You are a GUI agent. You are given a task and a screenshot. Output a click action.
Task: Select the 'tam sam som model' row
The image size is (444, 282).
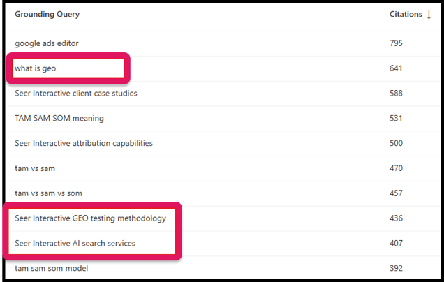[52, 268]
